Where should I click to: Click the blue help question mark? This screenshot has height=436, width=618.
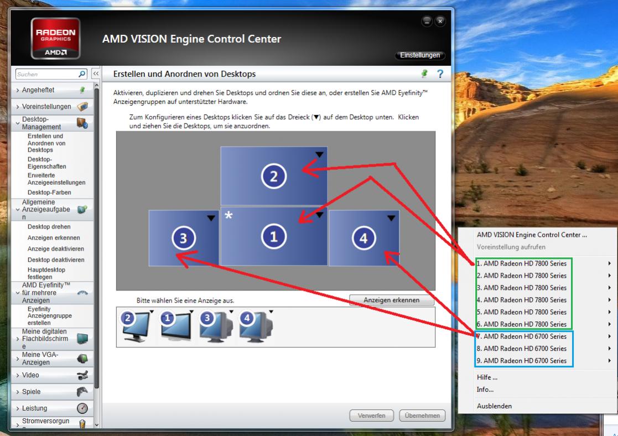point(440,74)
